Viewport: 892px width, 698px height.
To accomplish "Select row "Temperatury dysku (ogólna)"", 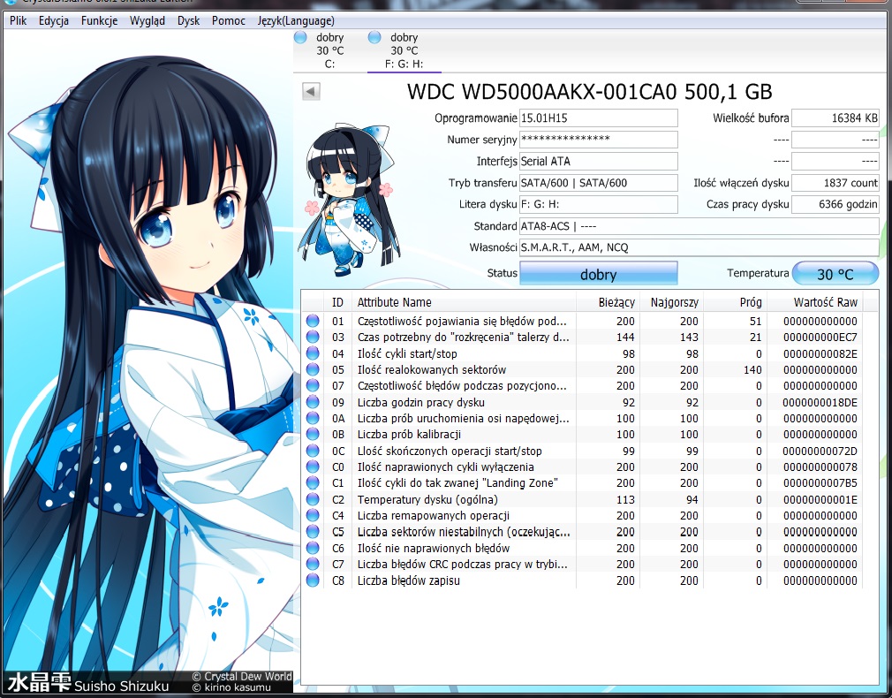I will [582, 499].
